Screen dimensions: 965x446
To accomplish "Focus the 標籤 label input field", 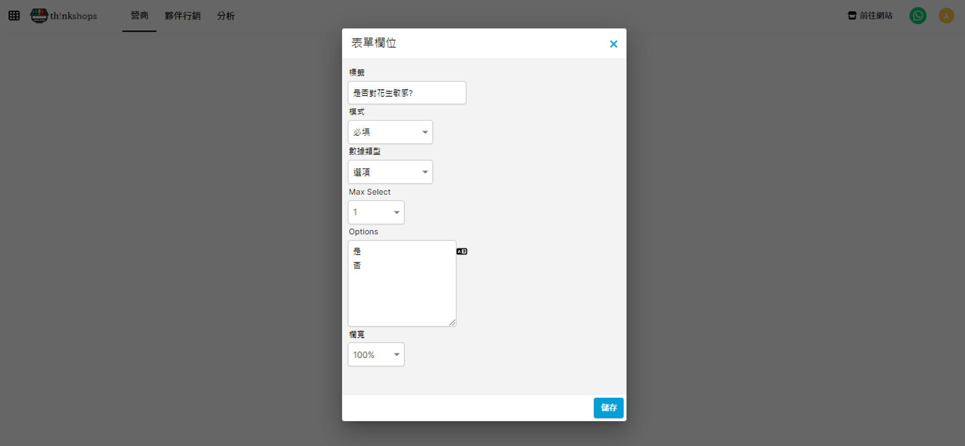I will 407,93.
